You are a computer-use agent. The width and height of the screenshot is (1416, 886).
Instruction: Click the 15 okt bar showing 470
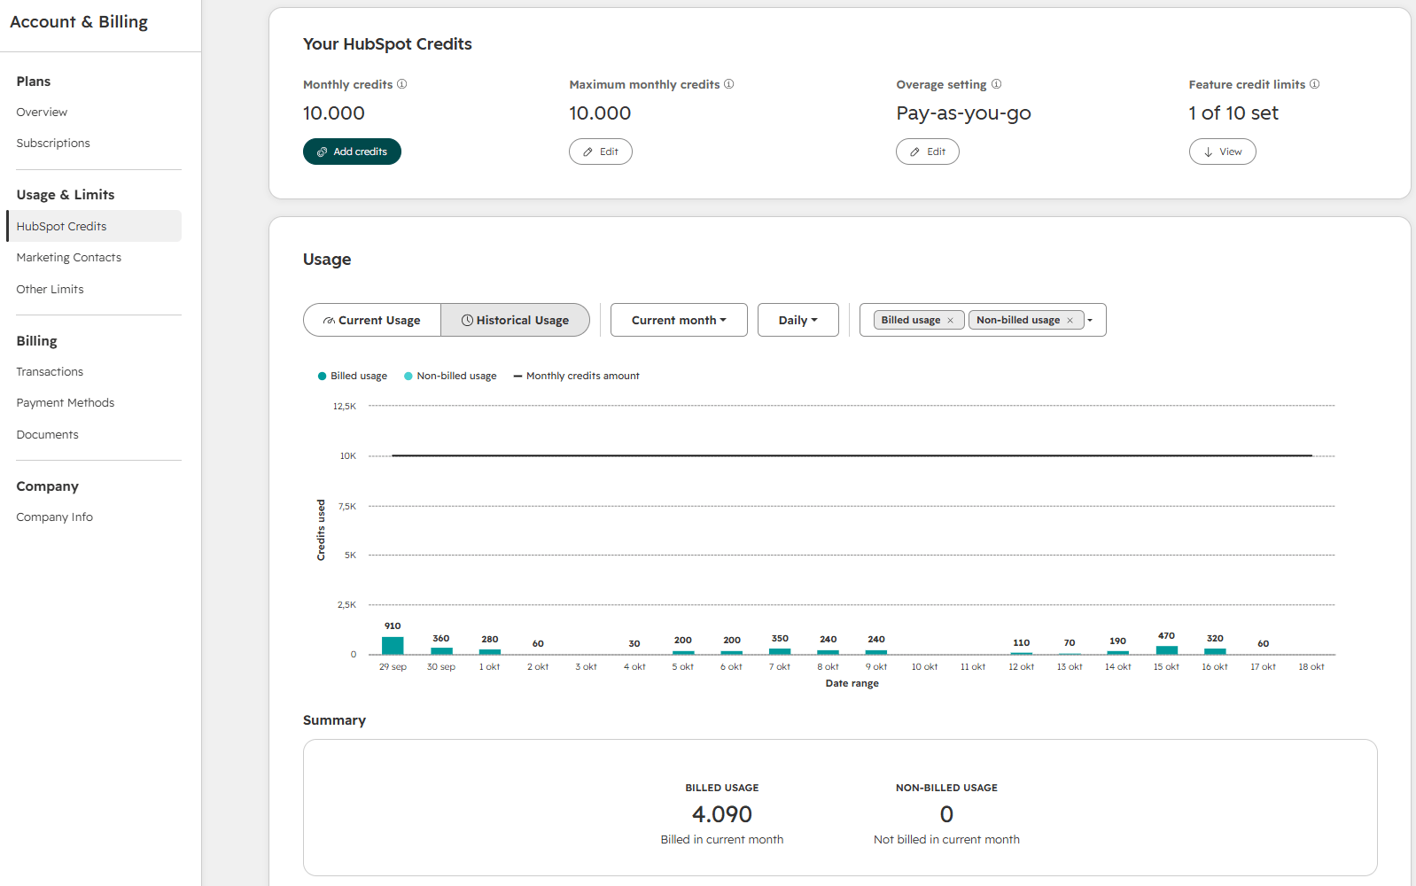point(1167,650)
